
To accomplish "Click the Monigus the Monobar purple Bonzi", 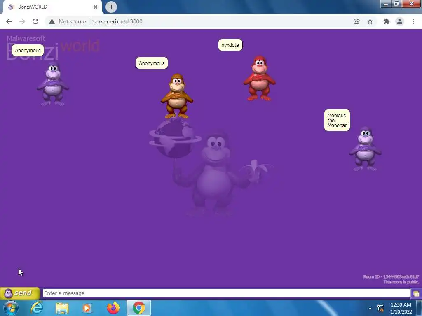I will pyautogui.click(x=365, y=149).
